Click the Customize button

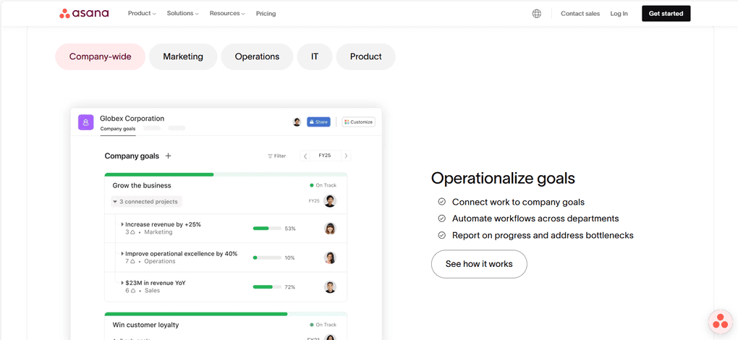tap(359, 122)
